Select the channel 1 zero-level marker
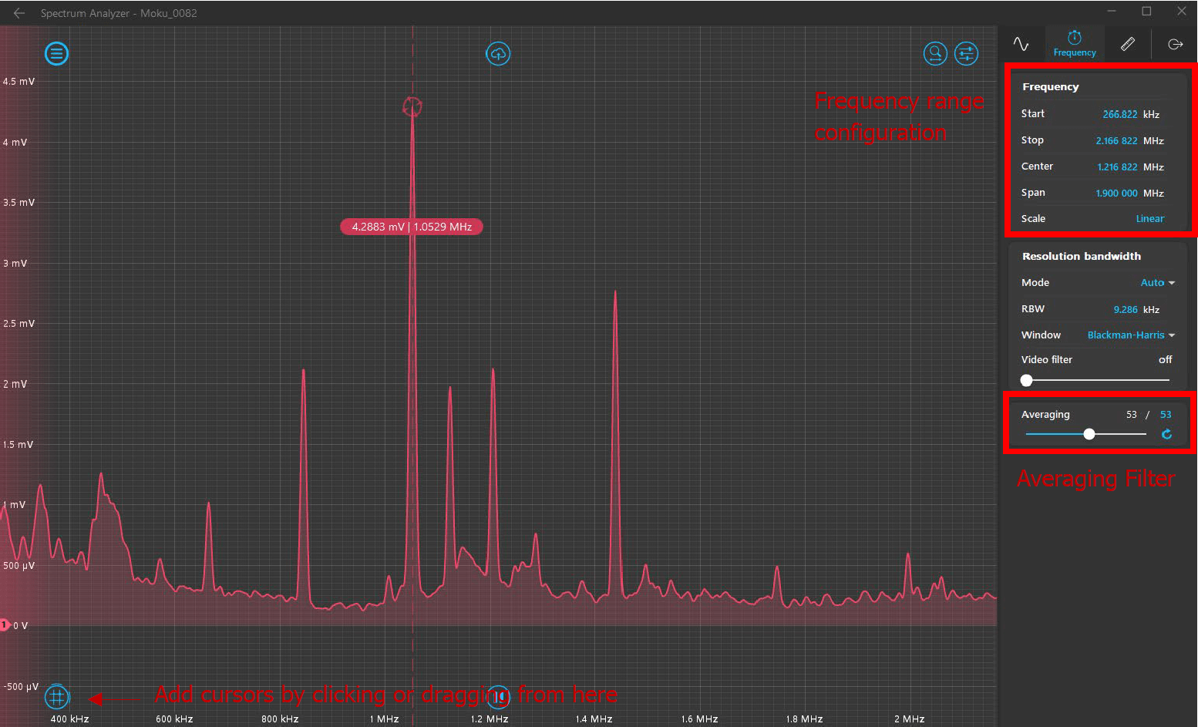The image size is (1198, 727). coord(5,624)
